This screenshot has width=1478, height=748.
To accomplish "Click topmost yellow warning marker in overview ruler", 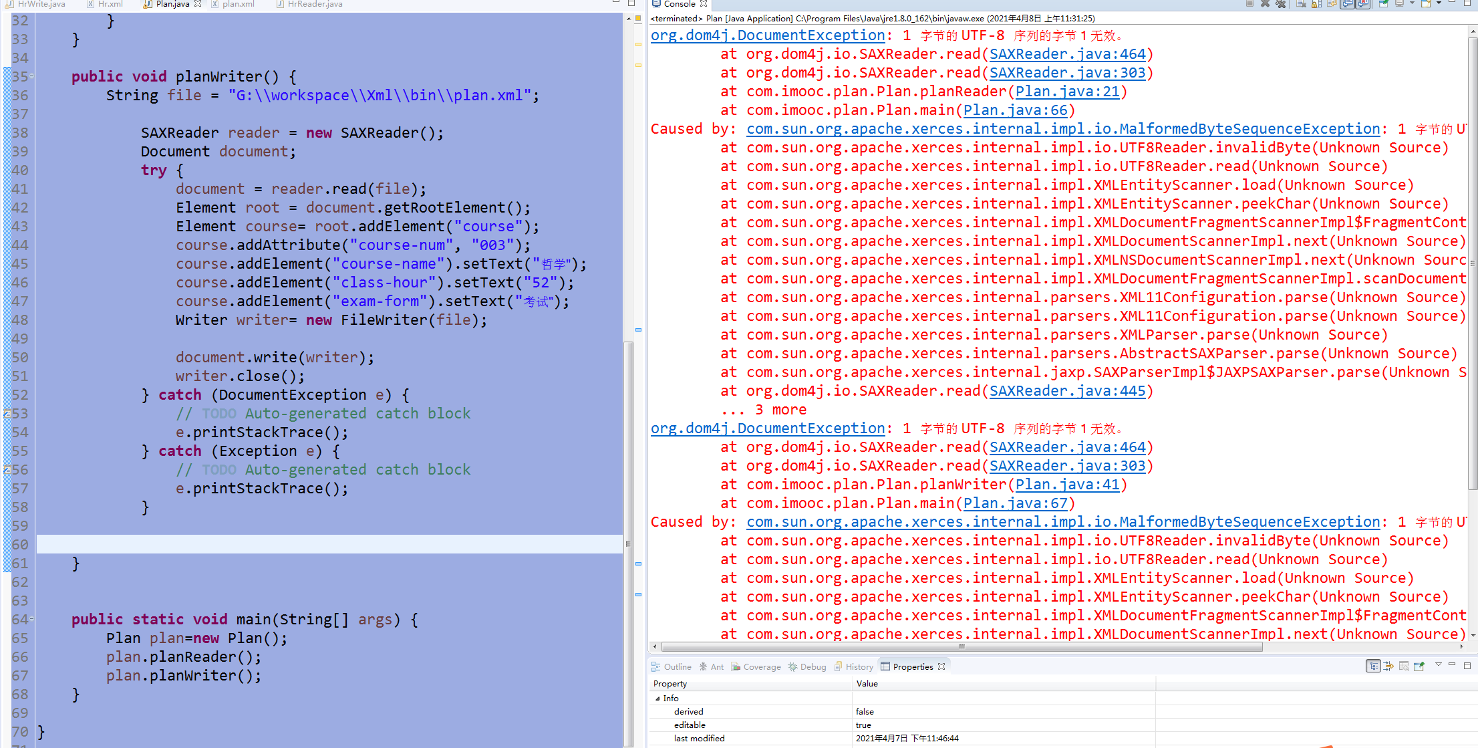I will 638,44.
